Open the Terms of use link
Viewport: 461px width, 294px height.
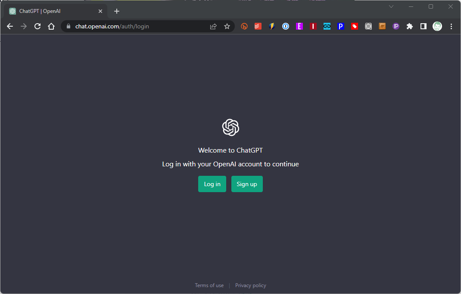coord(209,285)
